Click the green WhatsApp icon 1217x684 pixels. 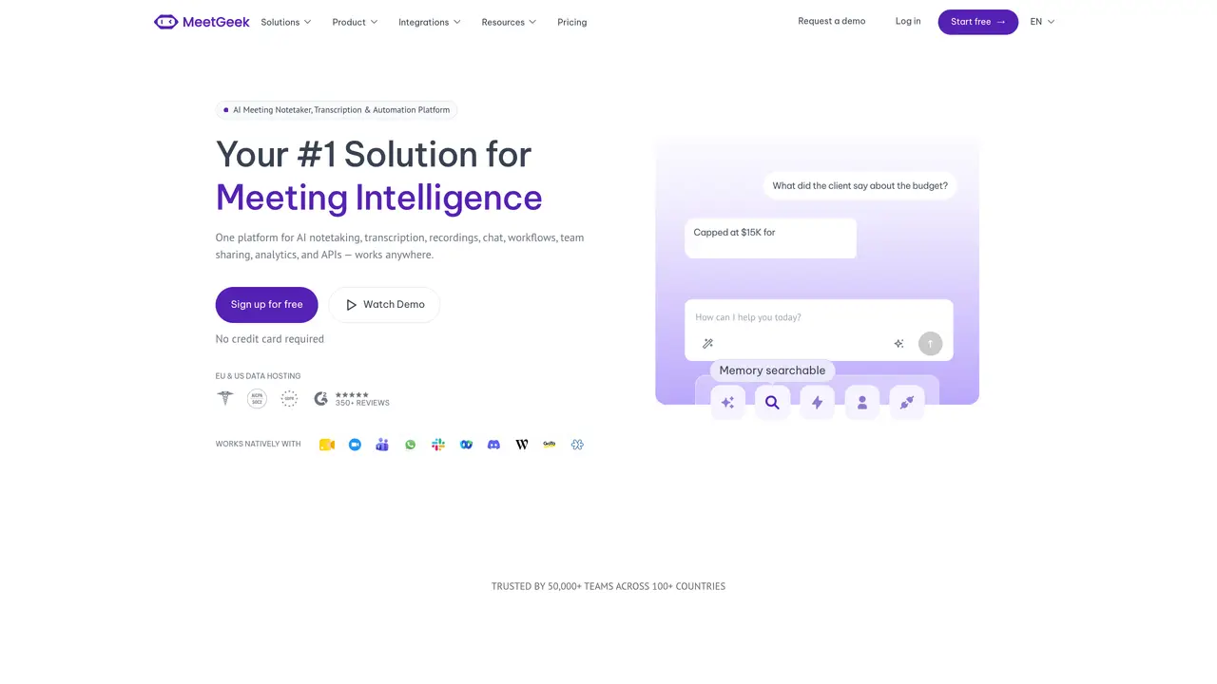410,445
